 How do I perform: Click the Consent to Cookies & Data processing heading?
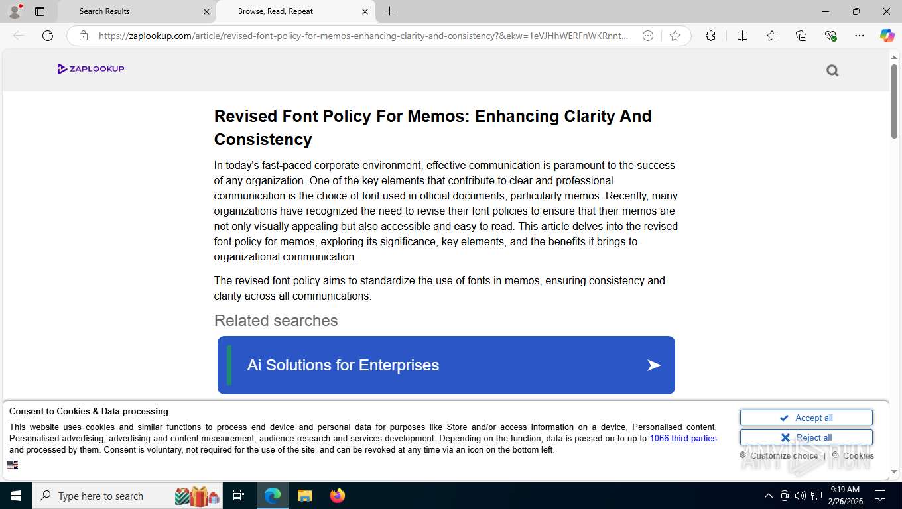(x=89, y=412)
